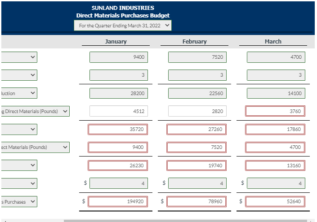Click the February field showing 7520 in first row
The image size is (317, 222).
[x=197, y=57]
